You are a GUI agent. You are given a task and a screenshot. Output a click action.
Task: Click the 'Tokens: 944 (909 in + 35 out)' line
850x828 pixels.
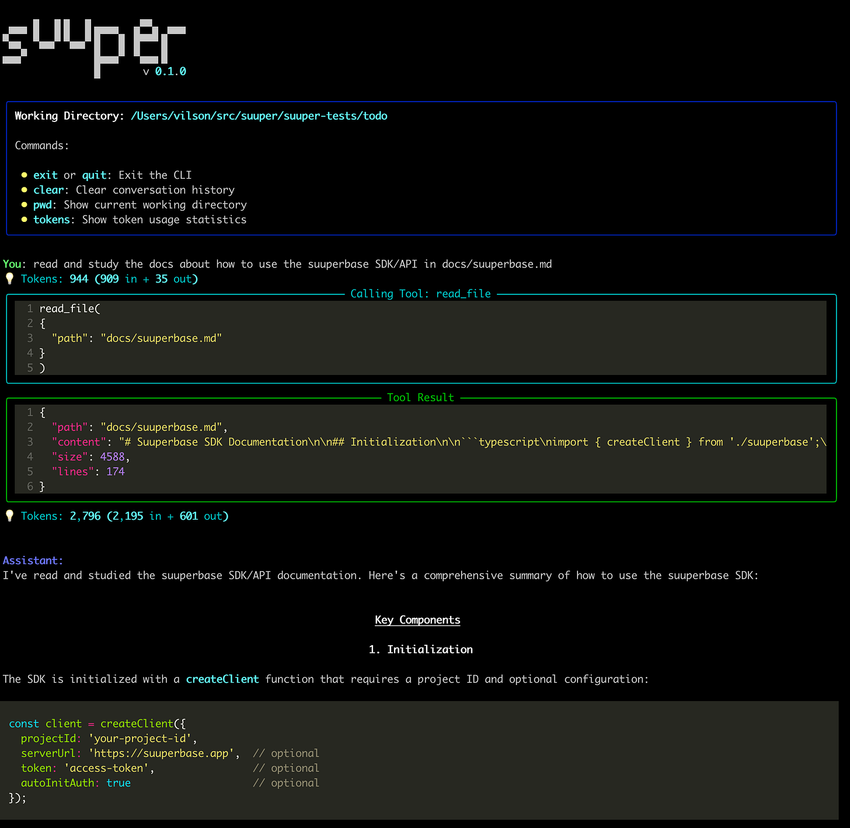109,279
